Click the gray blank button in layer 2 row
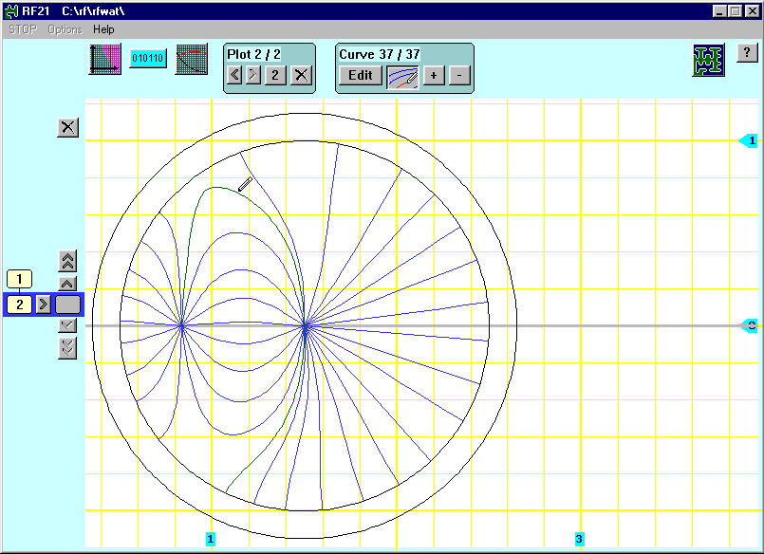 (x=67, y=305)
